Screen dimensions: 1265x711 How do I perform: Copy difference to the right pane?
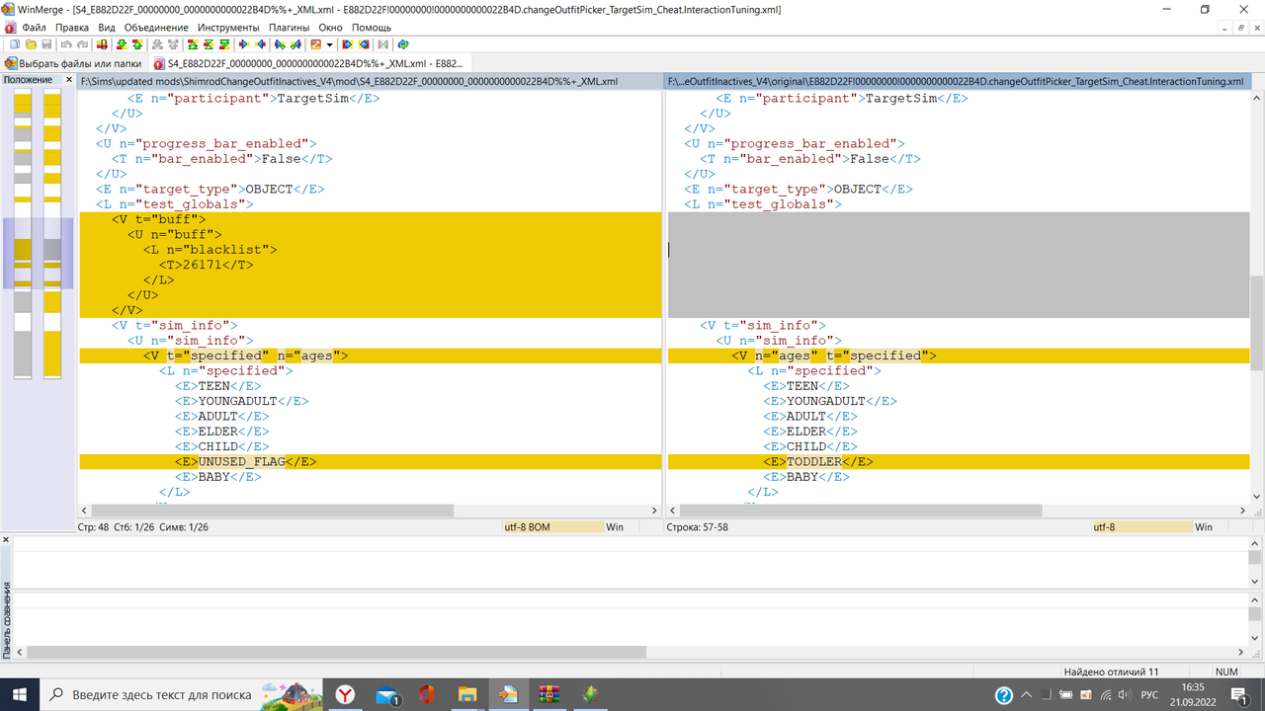point(242,44)
